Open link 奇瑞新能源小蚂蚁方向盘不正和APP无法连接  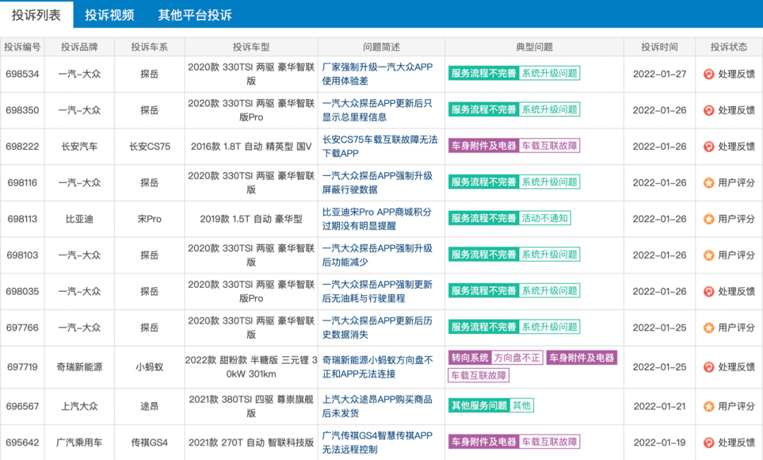coord(377,367)
